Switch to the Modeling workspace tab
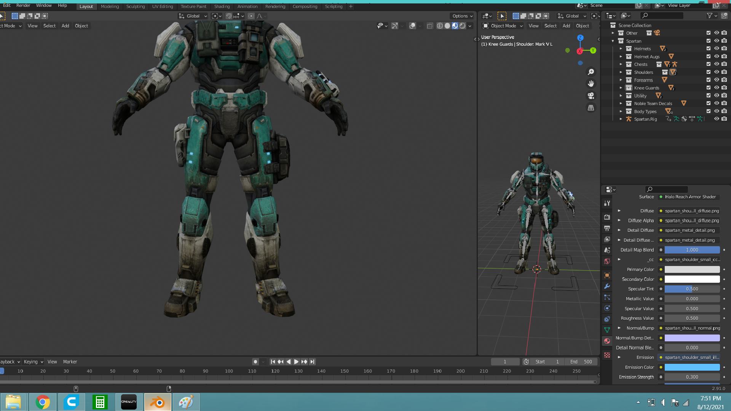731x411 pixels. tap(110, 6)
